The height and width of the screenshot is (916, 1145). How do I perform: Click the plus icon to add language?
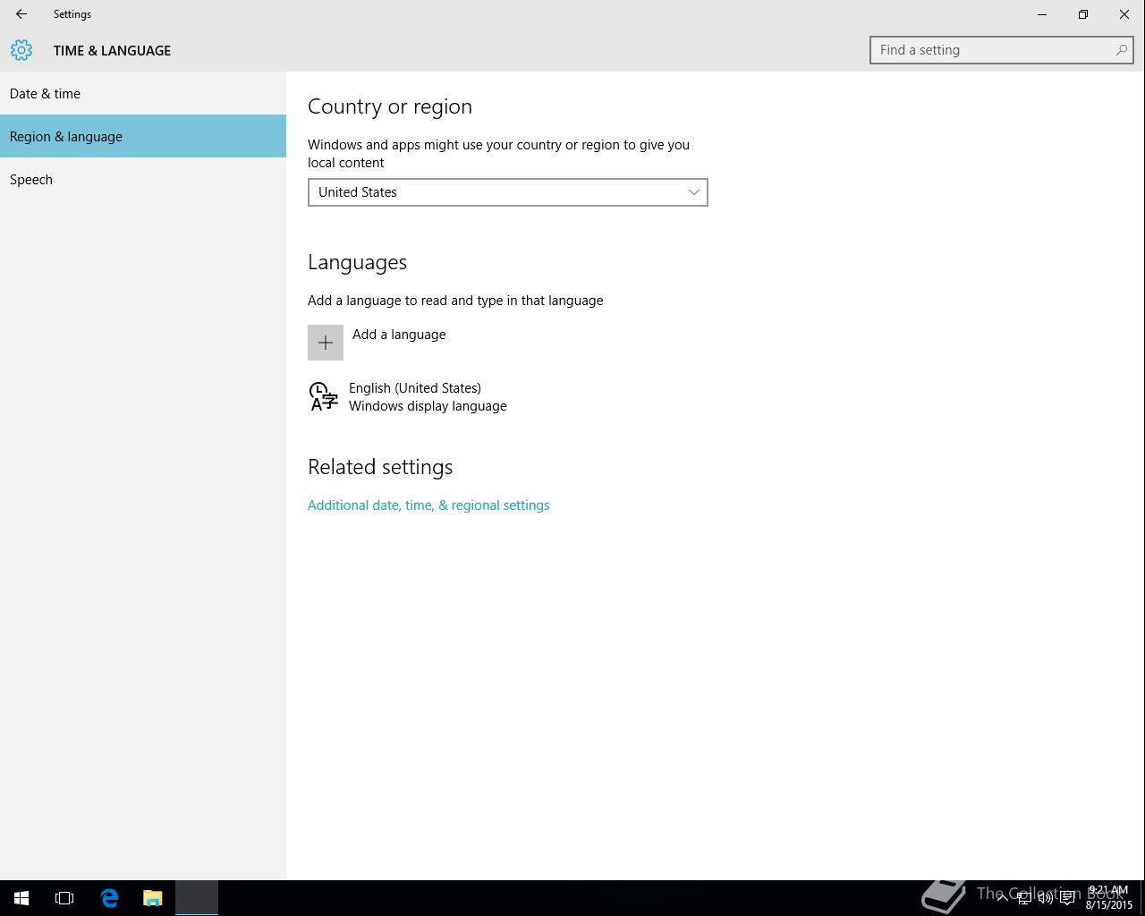point(326,343)
